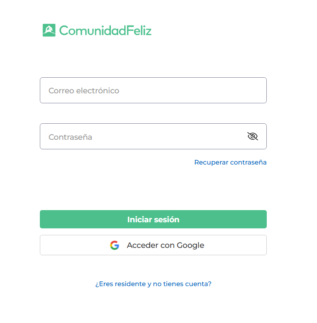The height and width of the screenshot is (323, 317).
Task: Click the crossed-out eye icon
Action: click(x=252, y=136)
